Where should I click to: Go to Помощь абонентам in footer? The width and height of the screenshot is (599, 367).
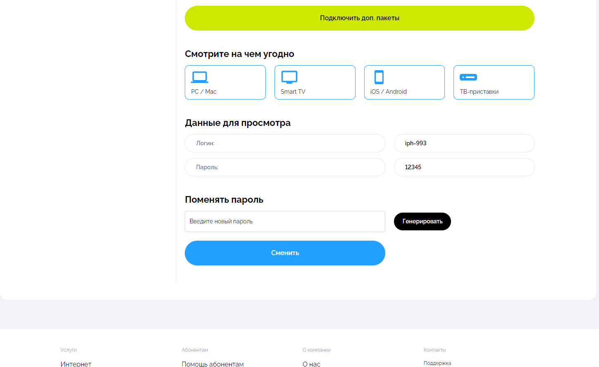[x=212, y=364]
